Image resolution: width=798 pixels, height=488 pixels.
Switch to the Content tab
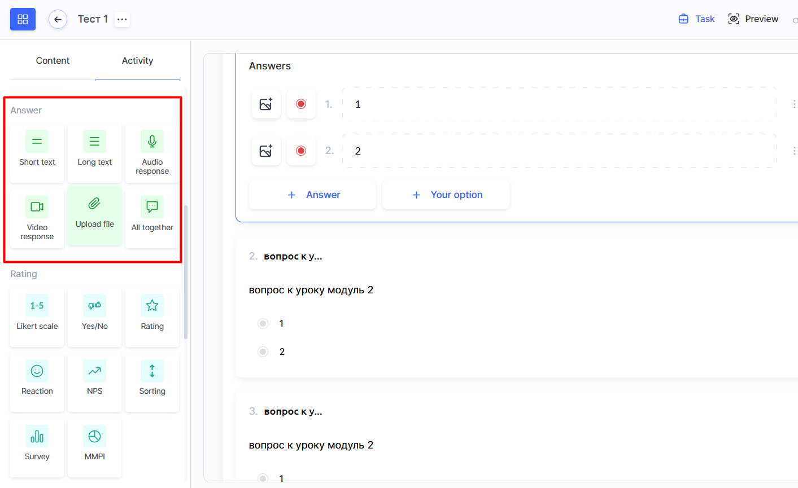[53, 61]
